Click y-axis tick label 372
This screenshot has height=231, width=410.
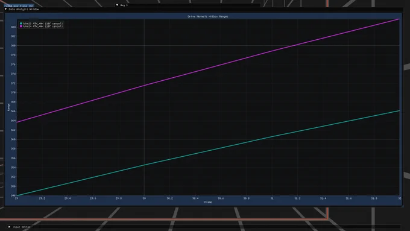pos(13,83)
